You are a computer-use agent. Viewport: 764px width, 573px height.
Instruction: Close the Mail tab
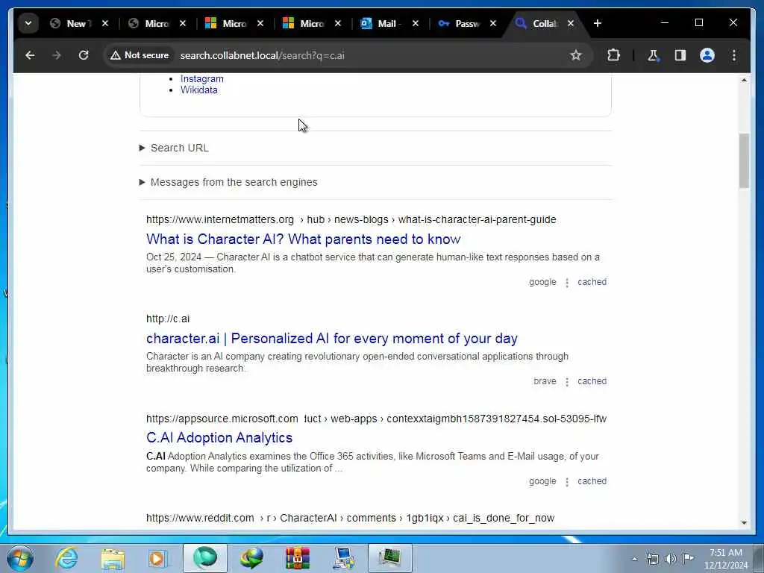click(416, 23)
